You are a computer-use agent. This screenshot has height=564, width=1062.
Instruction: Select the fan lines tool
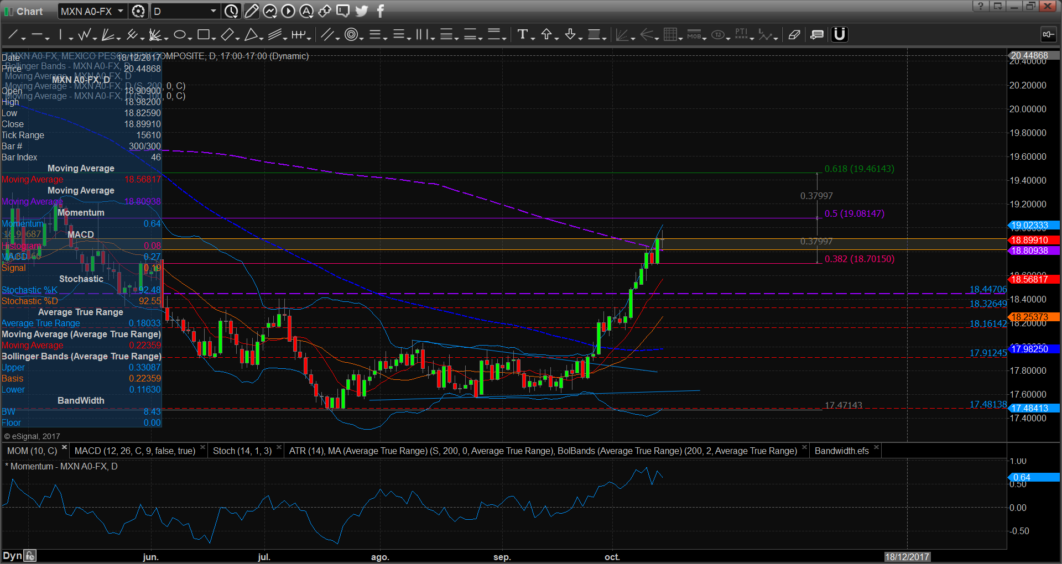click(108, 35)
